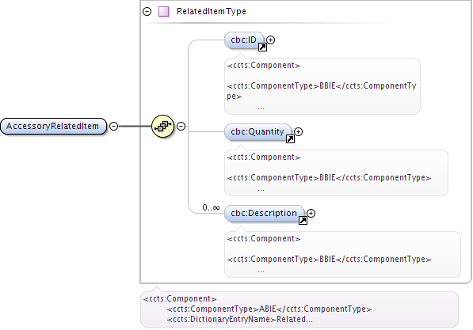Collapse the RelatedItemType box
The width and height of the screenshot is (473, 330).
[x=147, y=11]
